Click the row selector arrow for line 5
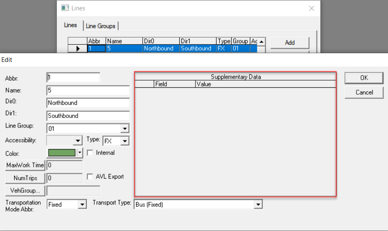Screen dimensions: 388x231 (x=78, y=49)
